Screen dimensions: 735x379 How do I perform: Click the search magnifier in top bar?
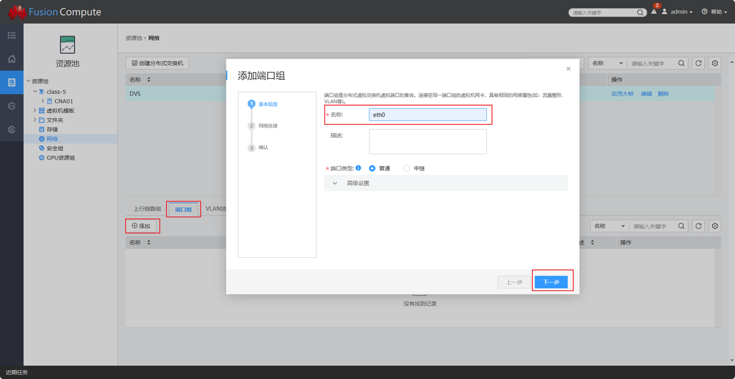(x=640, y=12)
